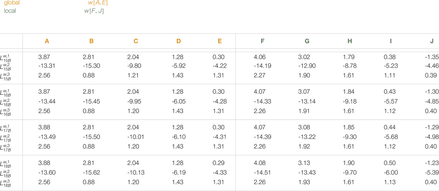Select column header B
439x191 pixels.
[92, 41]
